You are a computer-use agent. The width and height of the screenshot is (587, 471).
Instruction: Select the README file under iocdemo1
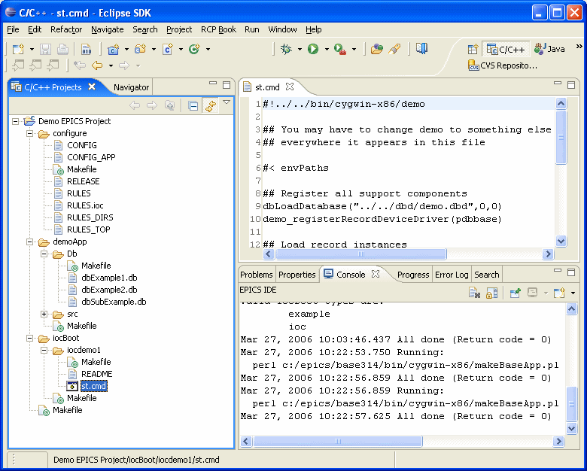point(96,374)
